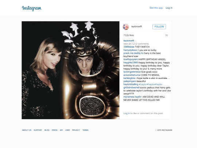This screenshot has width=197, height=148.
Task: Open the PRIVACY footer link
Action: coord(76,130)
